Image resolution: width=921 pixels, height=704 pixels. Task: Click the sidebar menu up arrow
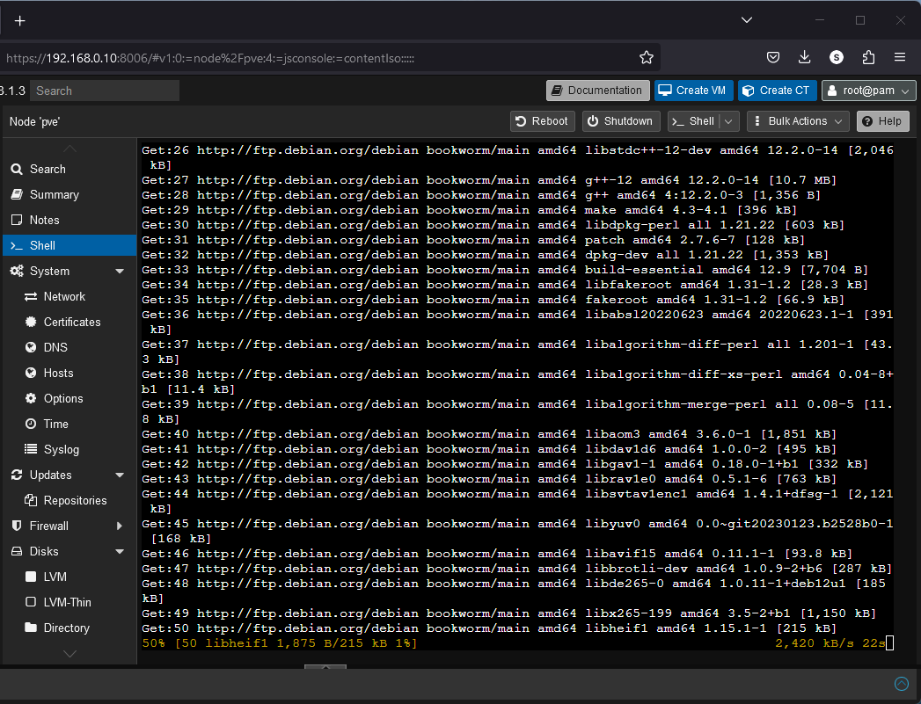(x=69, y=149)
